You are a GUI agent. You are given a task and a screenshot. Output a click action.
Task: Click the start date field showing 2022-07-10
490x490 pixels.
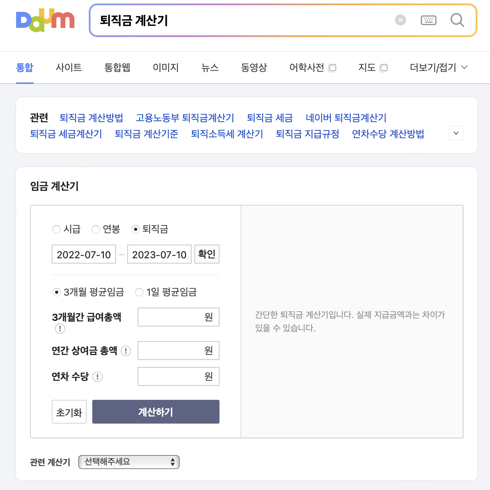coord(84,254)
